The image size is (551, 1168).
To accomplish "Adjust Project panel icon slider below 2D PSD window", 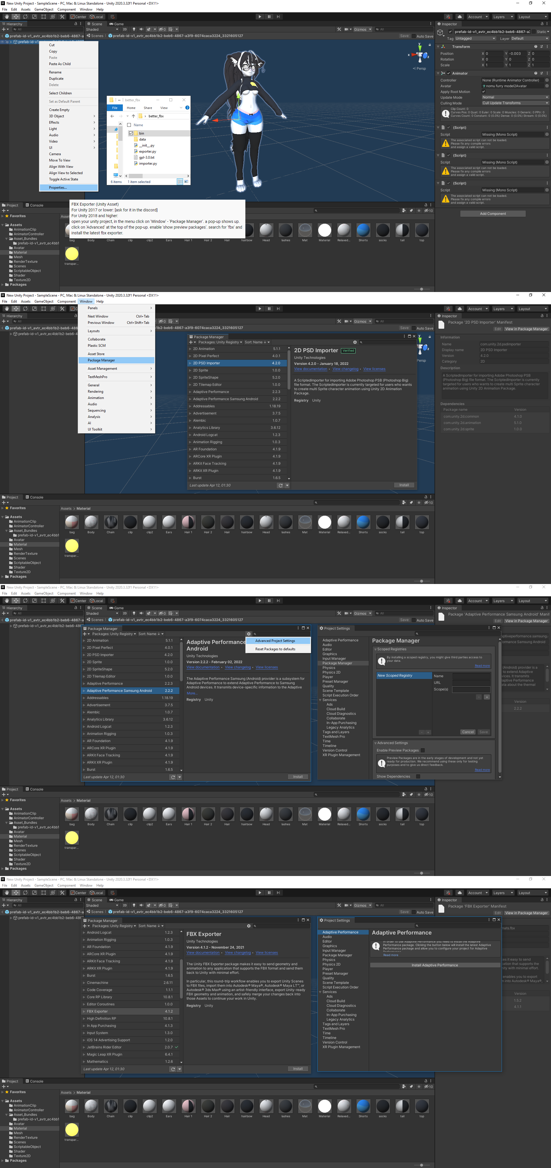I will pos(421,581).
